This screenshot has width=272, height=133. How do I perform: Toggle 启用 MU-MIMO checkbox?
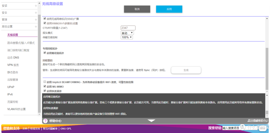[x=45, y=86]
